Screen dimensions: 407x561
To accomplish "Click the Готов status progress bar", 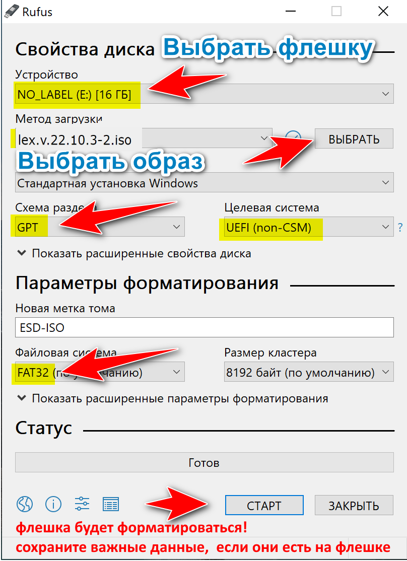I will pos(205,462).
